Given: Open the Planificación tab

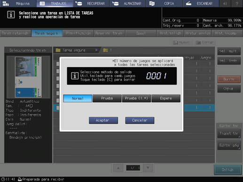Looking at the screenshot, I should (78, 33).
